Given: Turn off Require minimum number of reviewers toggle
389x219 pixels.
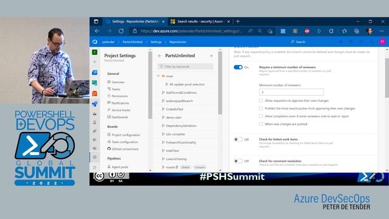Looking at the screenshot, I should point(238,68).
